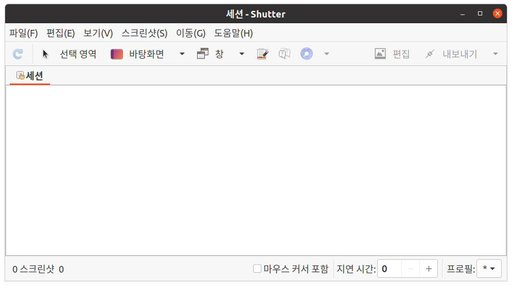Screen dimensions: 512x286
Task: Open the 편집 image editor button
Action: coord(392,54)
